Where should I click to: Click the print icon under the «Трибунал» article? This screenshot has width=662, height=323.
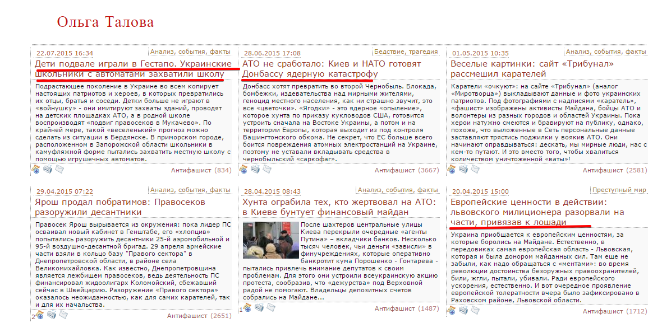464,169
